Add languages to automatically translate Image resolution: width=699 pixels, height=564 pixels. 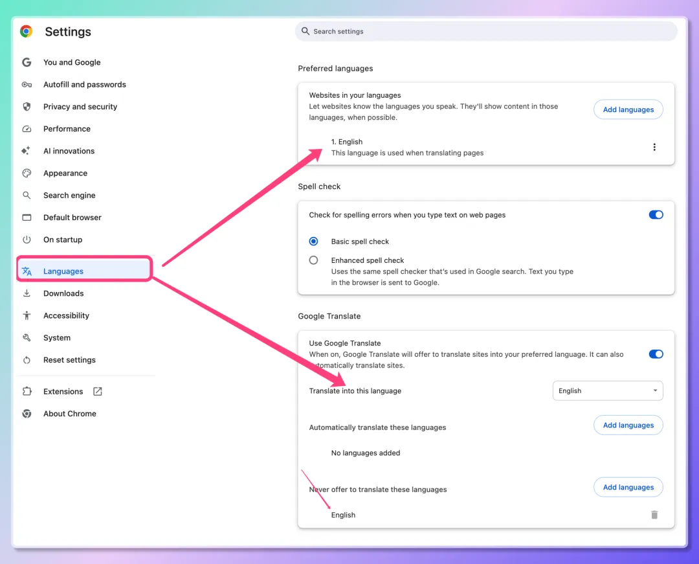coord(628,425)
